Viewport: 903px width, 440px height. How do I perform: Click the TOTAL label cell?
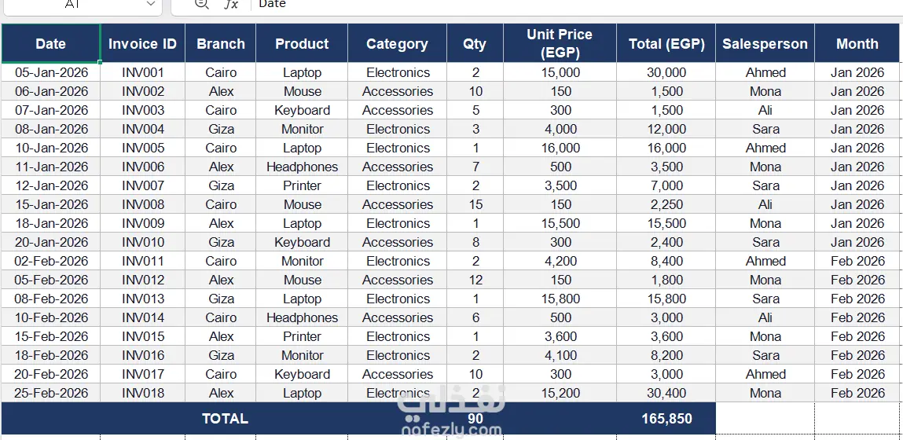click(x=224, y=419)
